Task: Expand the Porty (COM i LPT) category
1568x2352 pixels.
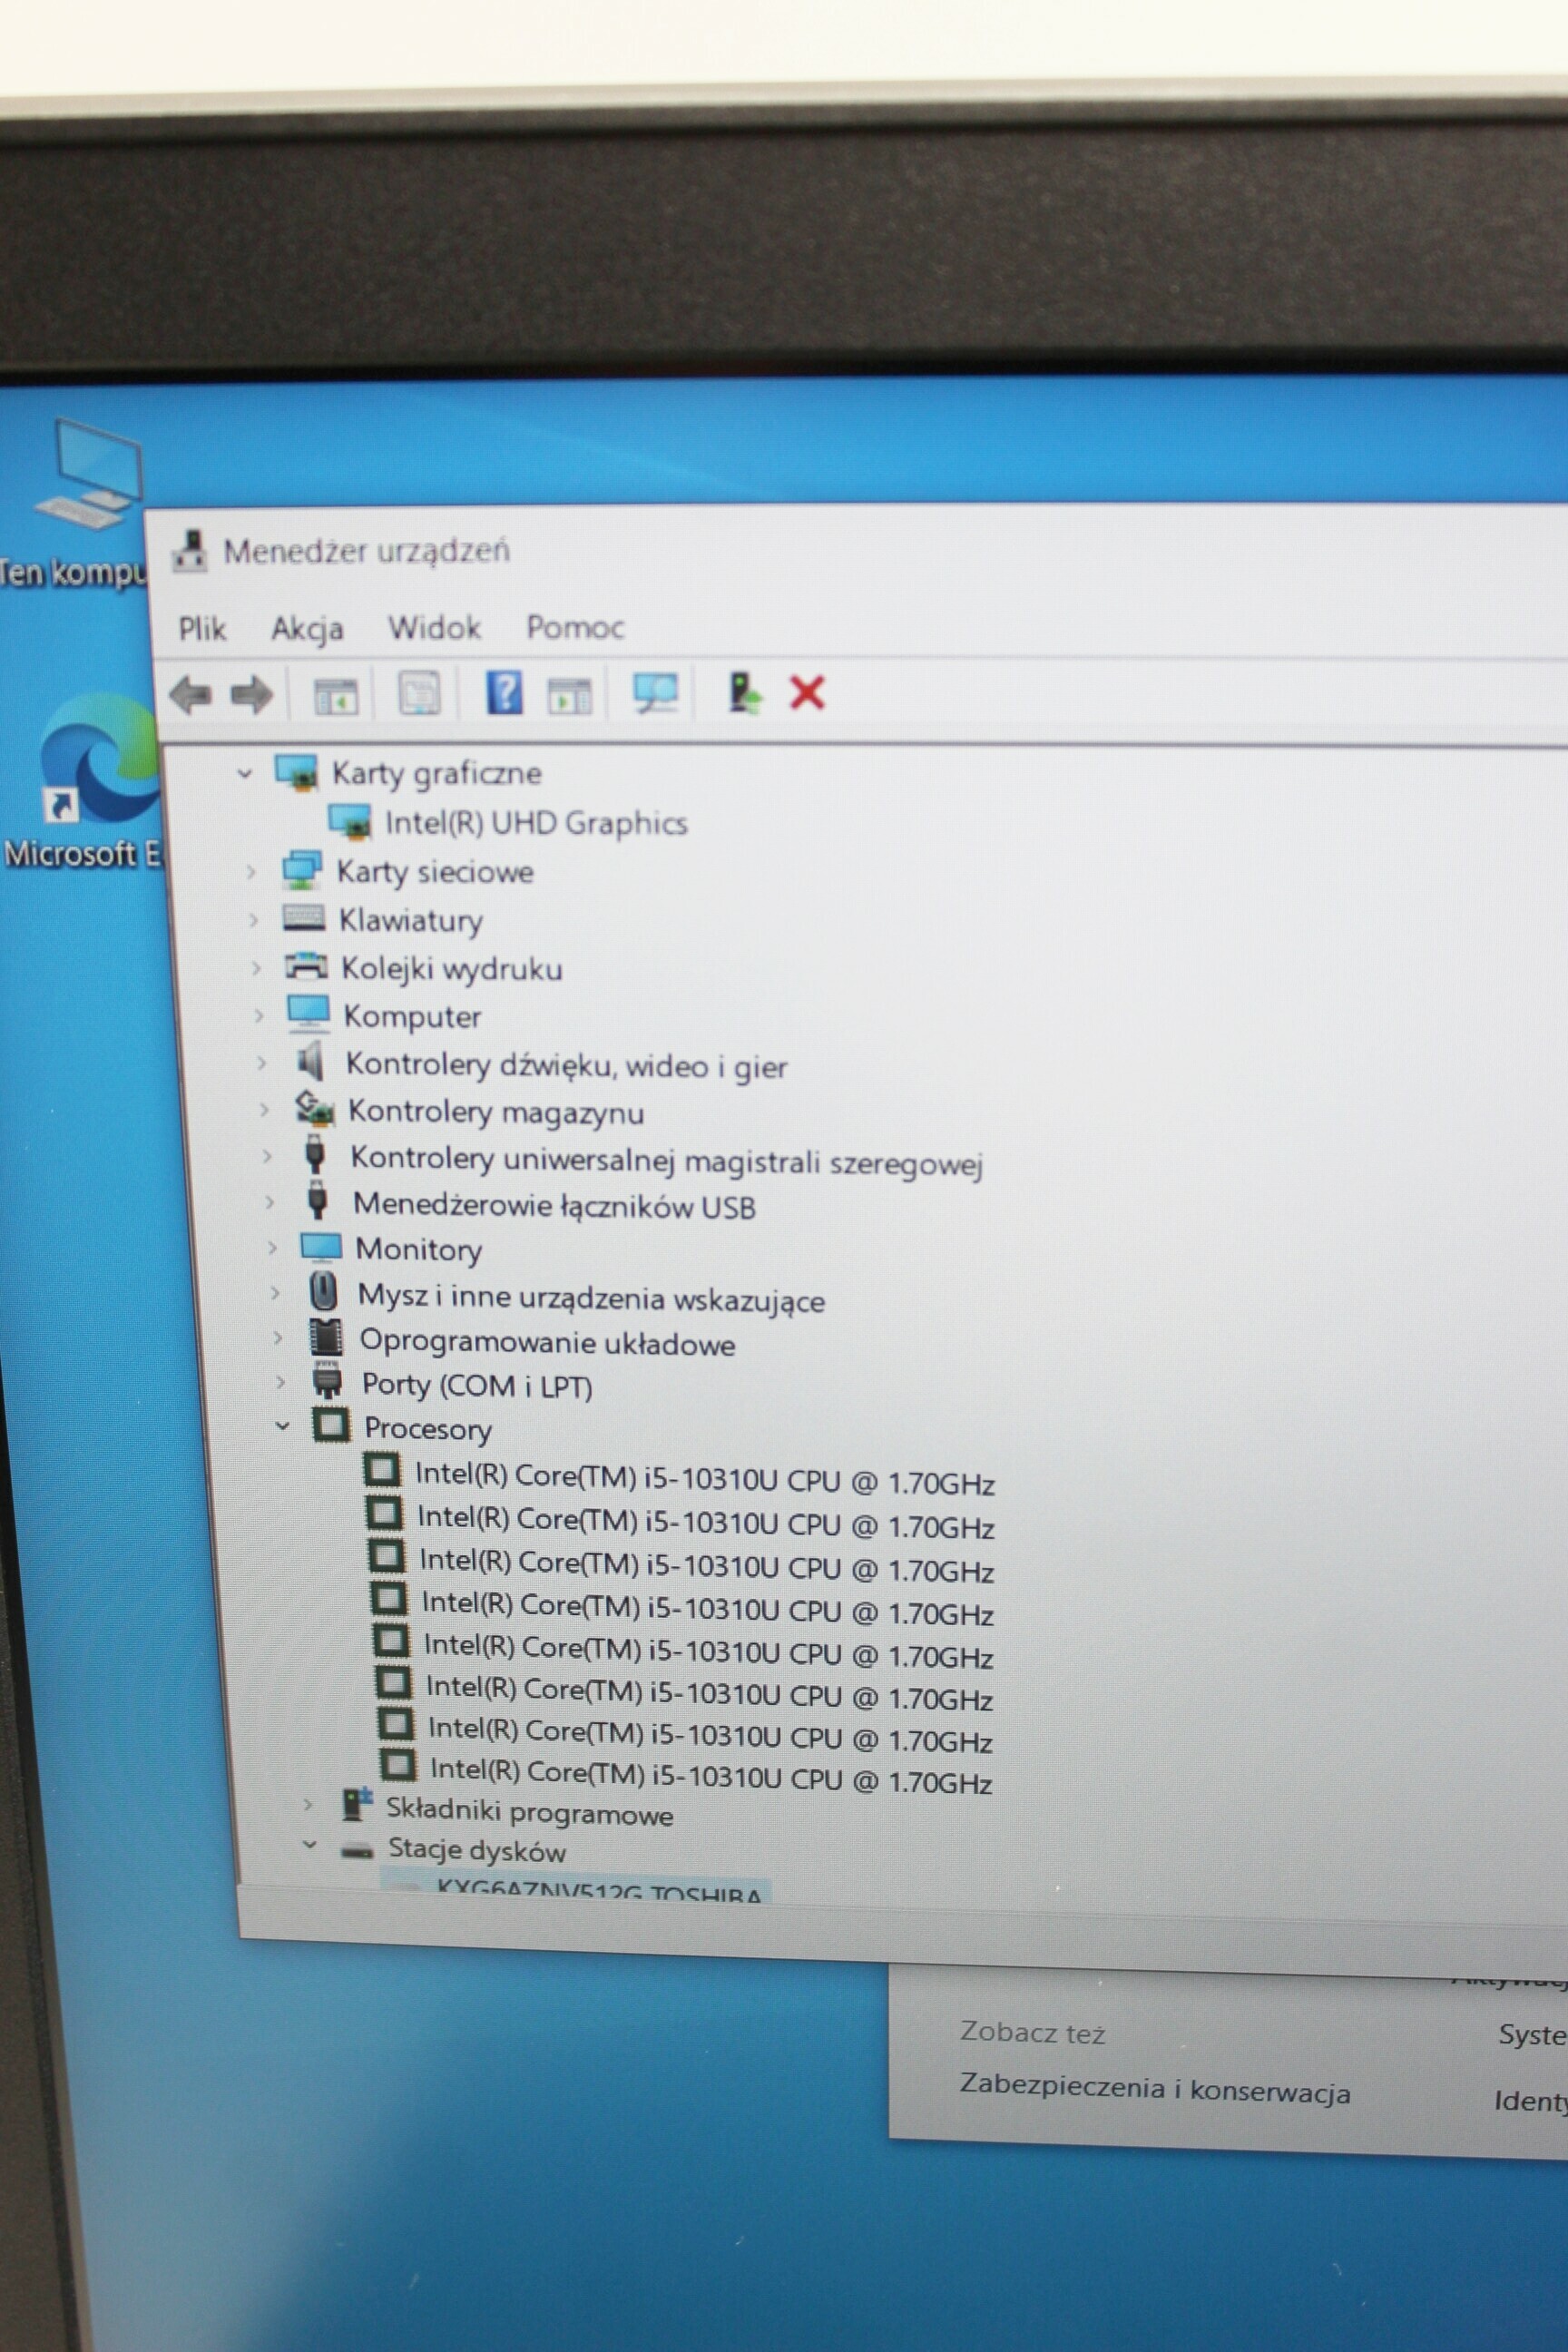Action: (x=280, y=1383)
